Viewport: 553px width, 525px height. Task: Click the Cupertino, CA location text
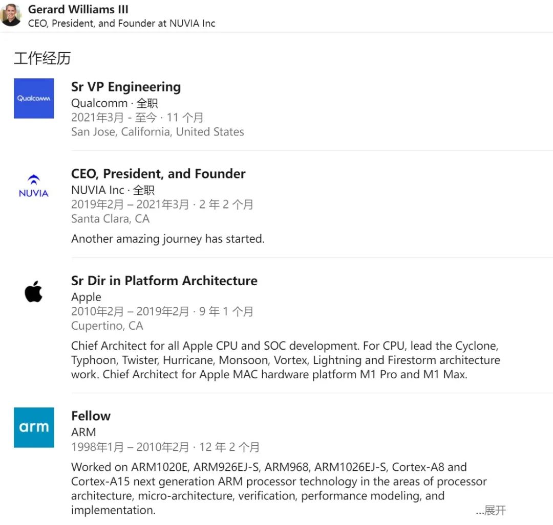click(107, 326)
